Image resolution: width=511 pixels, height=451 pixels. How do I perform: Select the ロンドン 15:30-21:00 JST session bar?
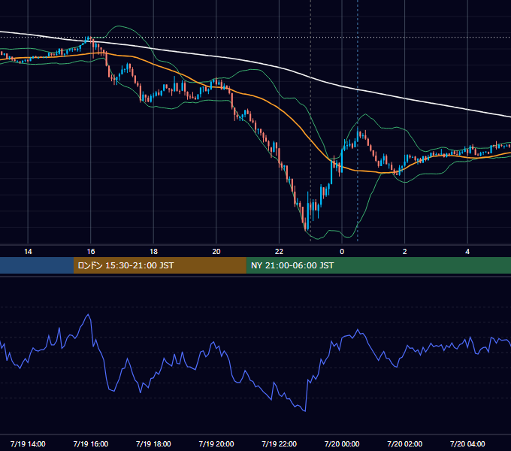coord(159,265)
